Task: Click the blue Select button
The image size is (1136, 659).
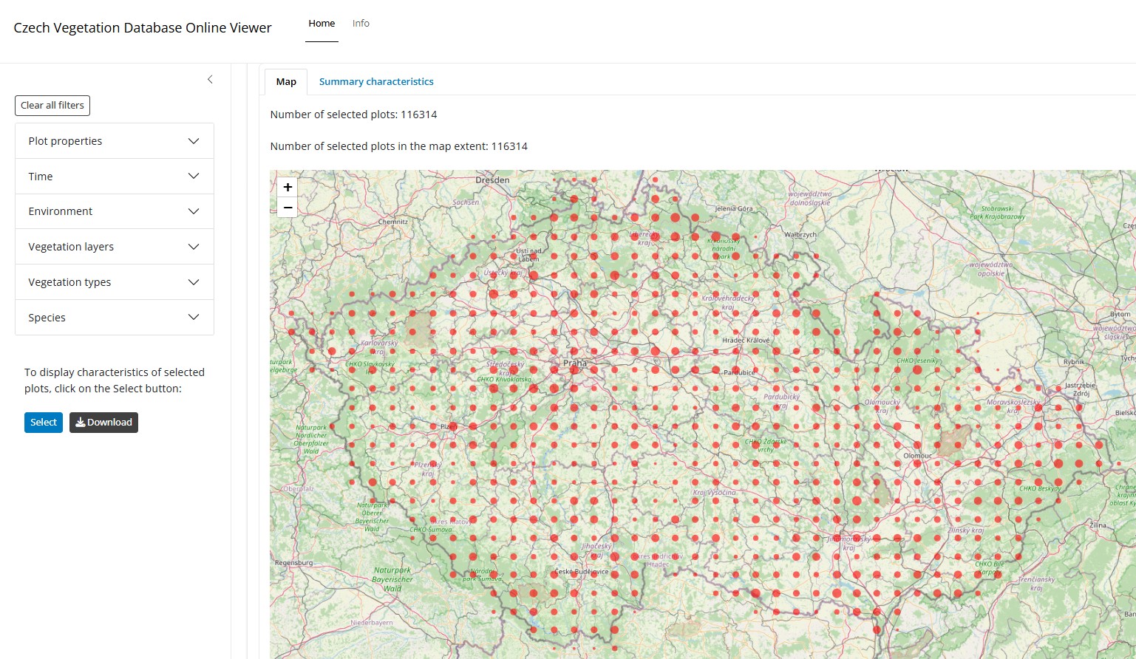Action: 44,423
